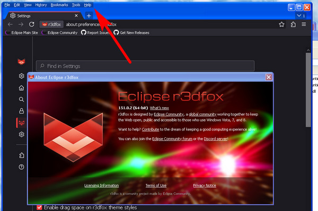Open Eclipse Main Site bookmark
This screenshot has height=211, width=318.
[x=22, y=33]
